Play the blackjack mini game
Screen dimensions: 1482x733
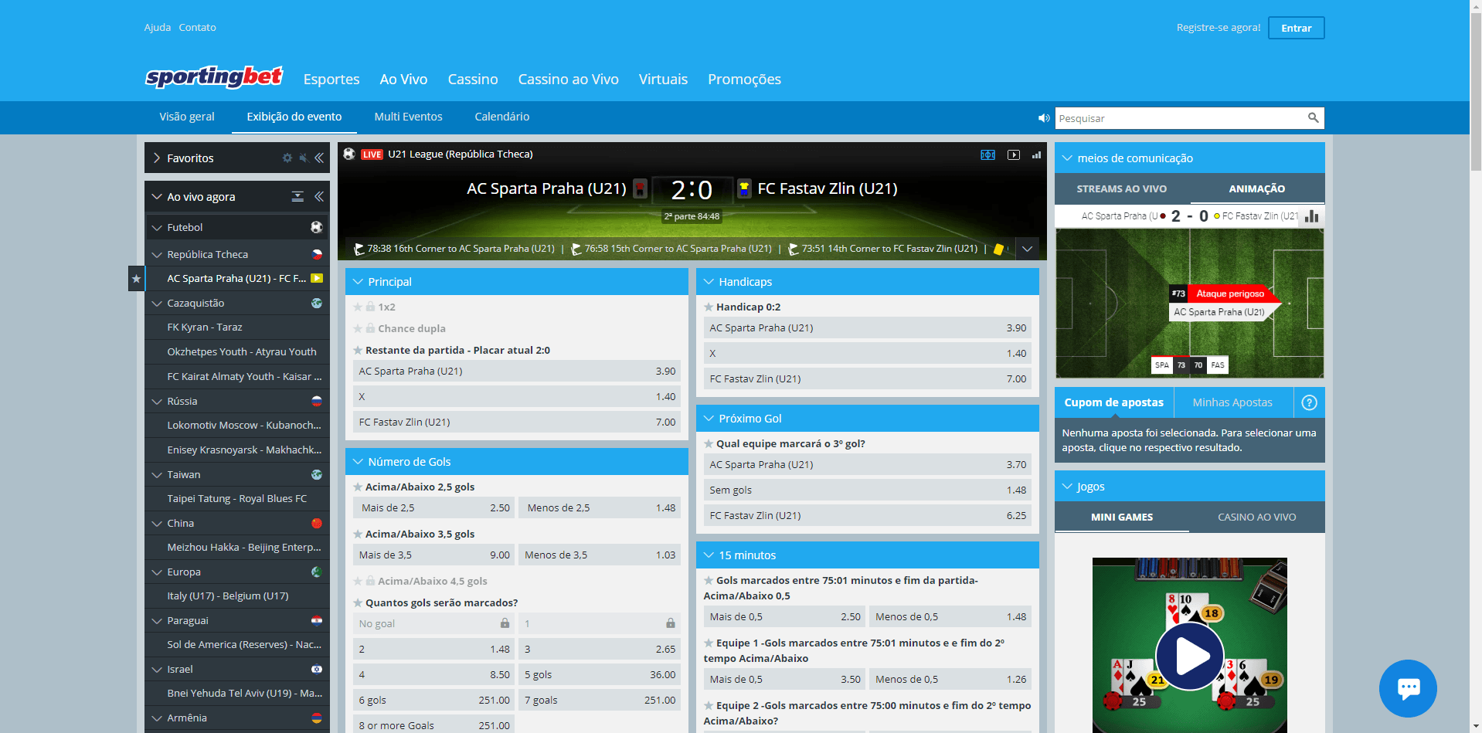click(1190, 657)
